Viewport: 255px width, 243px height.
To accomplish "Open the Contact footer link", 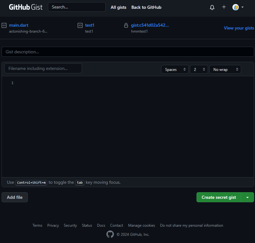I will coord(116,225).
